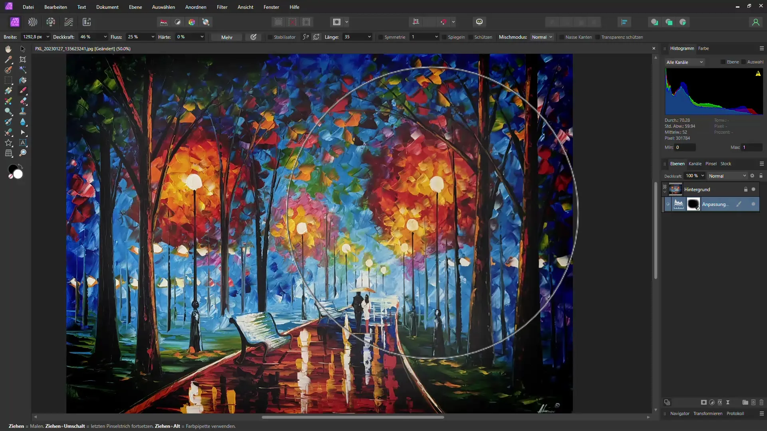767x431 pixels.
Task: Select the Gradient tool
Action: (x=8, y=91)
